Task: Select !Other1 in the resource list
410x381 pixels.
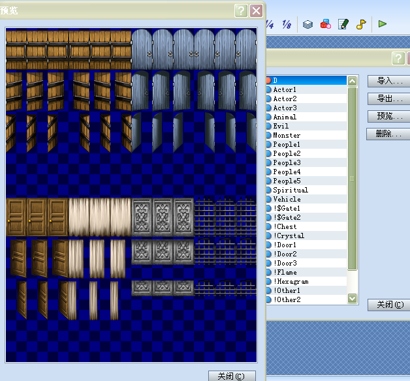Action: [306, 290]
